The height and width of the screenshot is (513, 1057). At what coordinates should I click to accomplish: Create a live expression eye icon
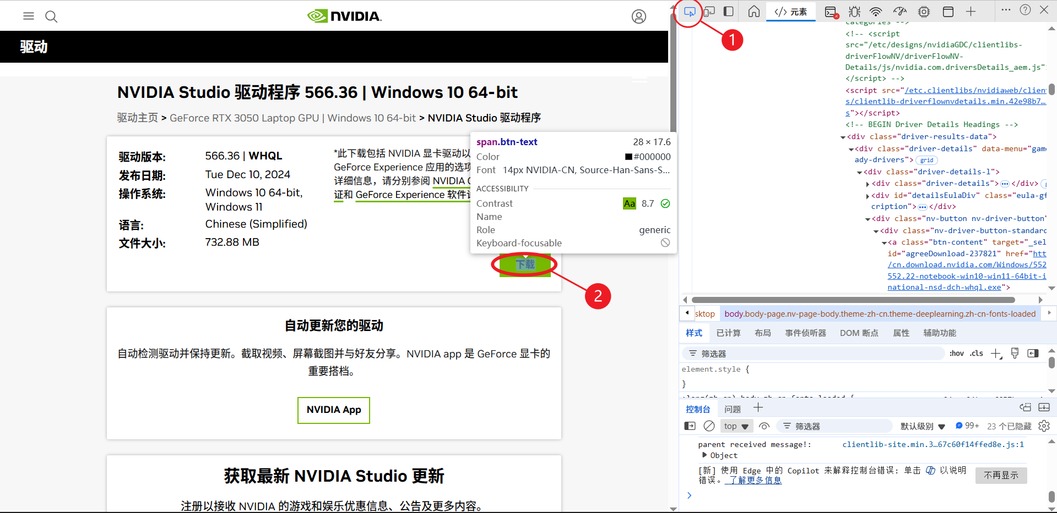[x=764, y=426]
